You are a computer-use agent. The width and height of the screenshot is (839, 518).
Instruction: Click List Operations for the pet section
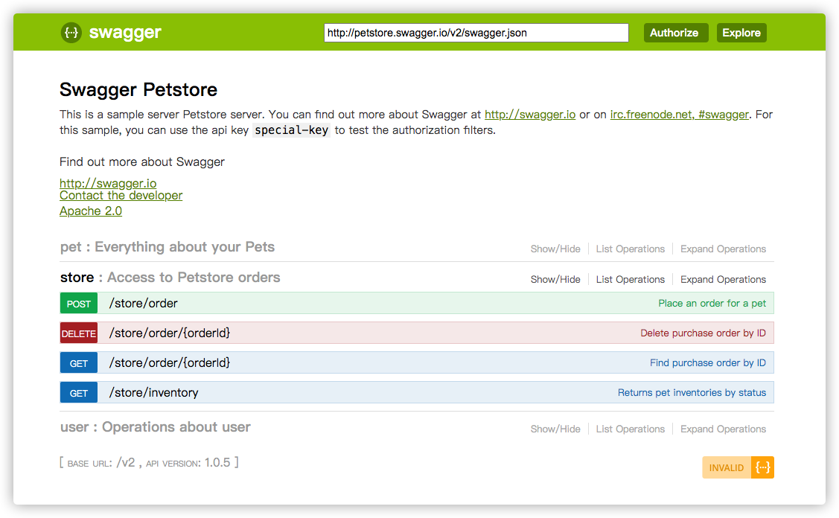[x=631, y=249]
